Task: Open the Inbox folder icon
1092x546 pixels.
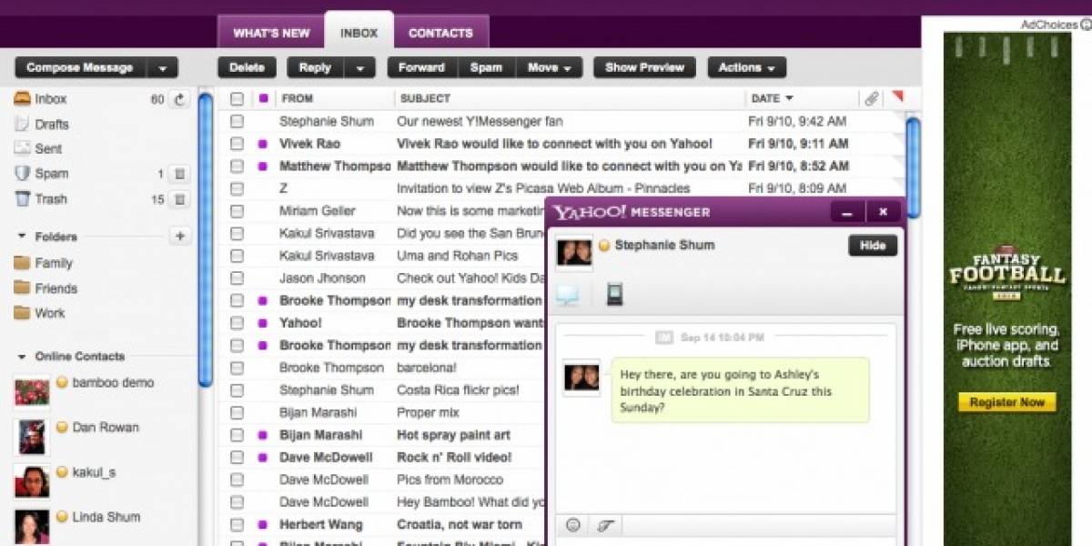Action: click(x=22, y=99)
